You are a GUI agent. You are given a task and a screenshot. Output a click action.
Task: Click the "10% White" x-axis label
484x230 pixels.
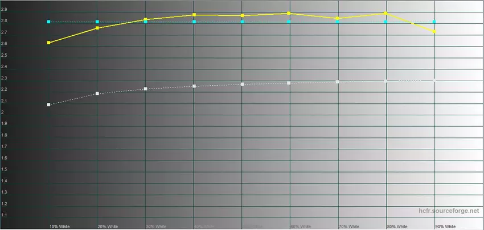[x=60, y=225]
